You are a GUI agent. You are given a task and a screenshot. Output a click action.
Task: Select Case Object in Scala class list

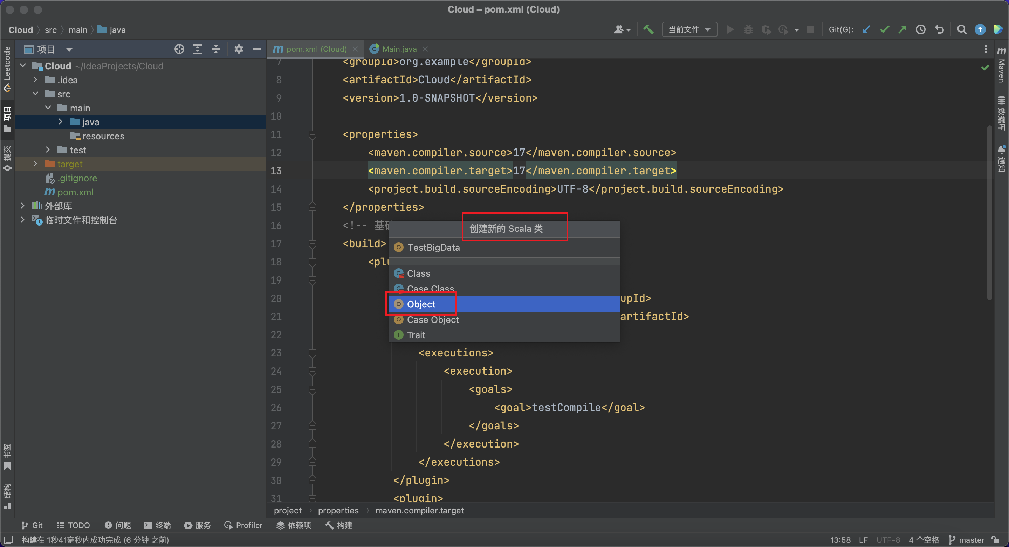(432, 319)
